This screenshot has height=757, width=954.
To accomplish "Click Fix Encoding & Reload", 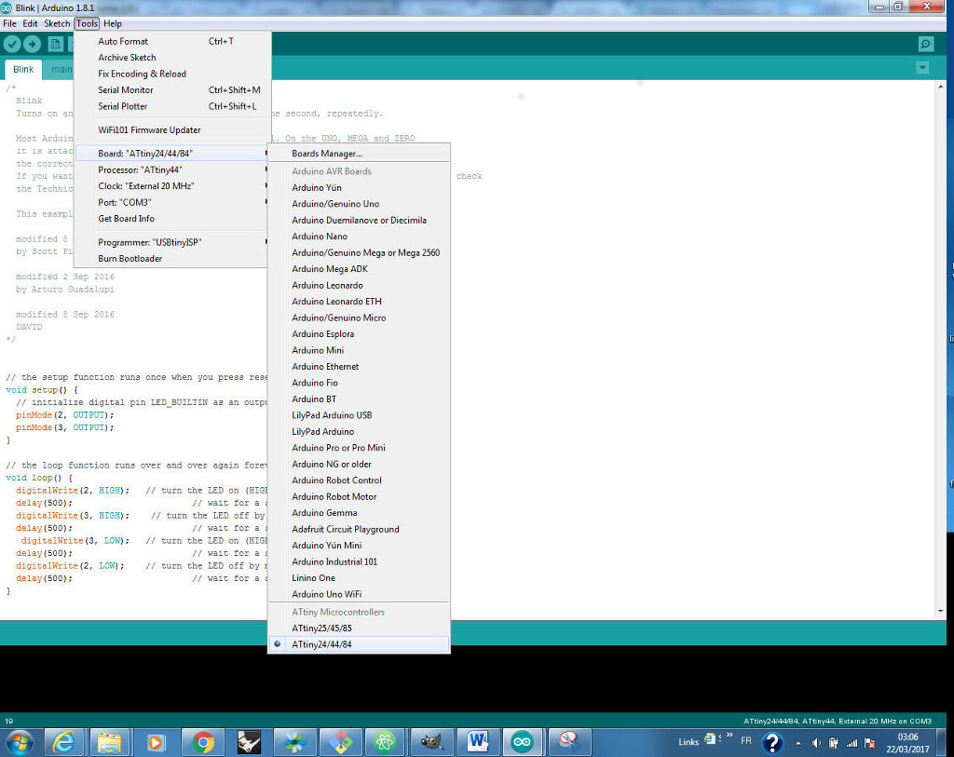I will (171, 74).
